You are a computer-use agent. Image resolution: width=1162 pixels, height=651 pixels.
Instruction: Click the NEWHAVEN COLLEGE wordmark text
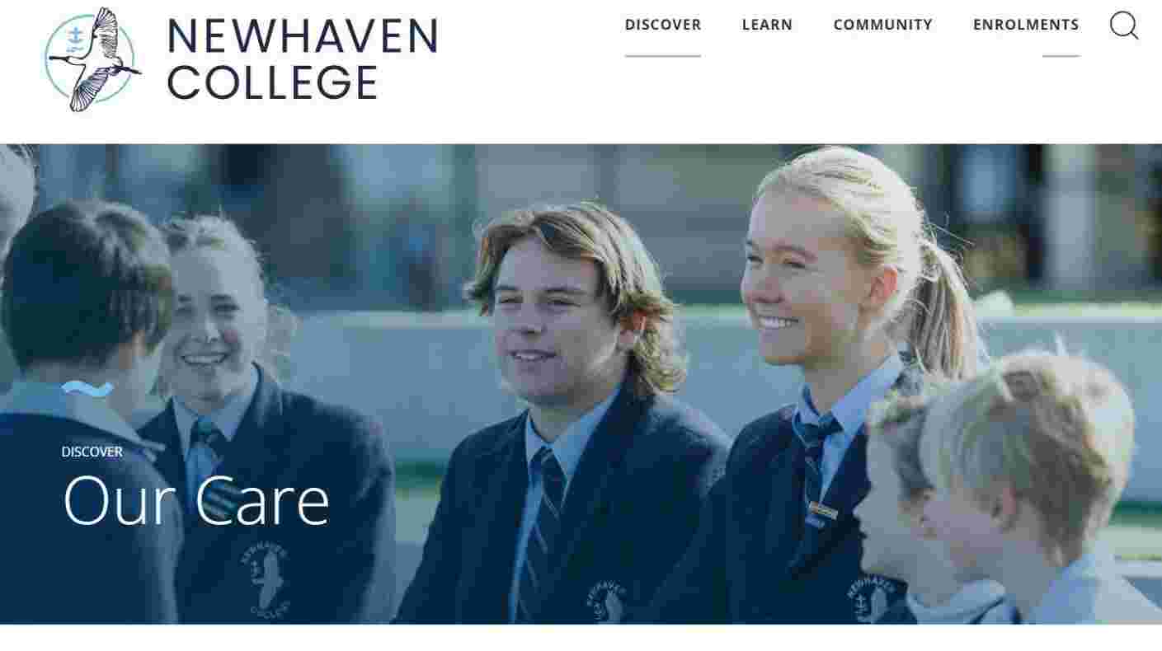pyautogui.click(x=303, y=59)
